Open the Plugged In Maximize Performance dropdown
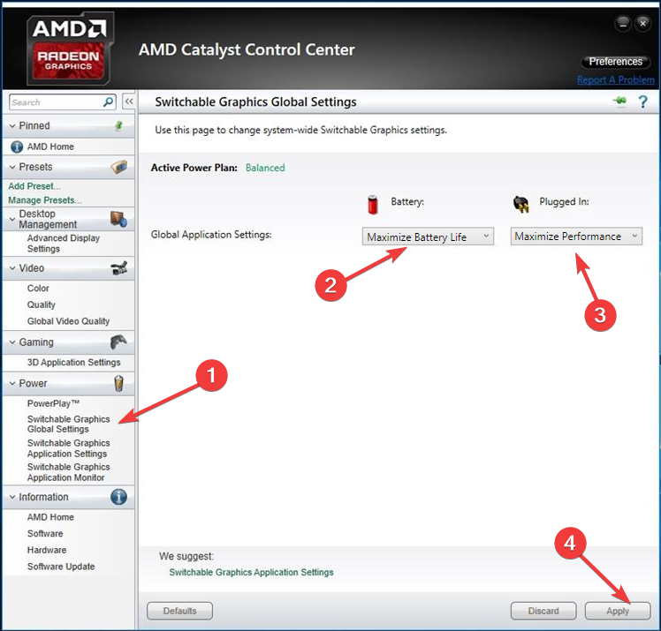The height and width of the screenshot is (631, 661). (x=576, y=237)
